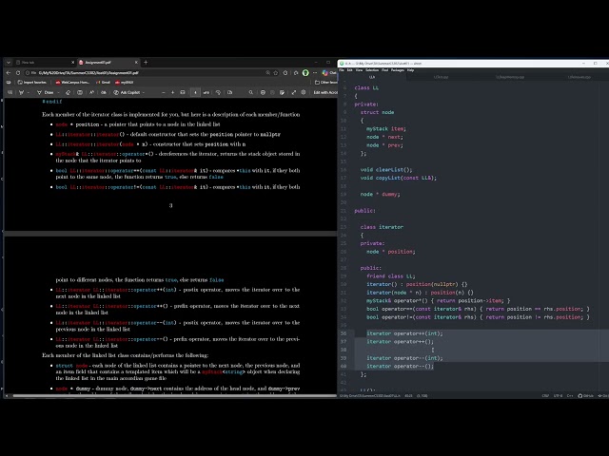Switch to the New tab browser tab
The height and width of the screenshot is (456, 609).
coord(45,62)
